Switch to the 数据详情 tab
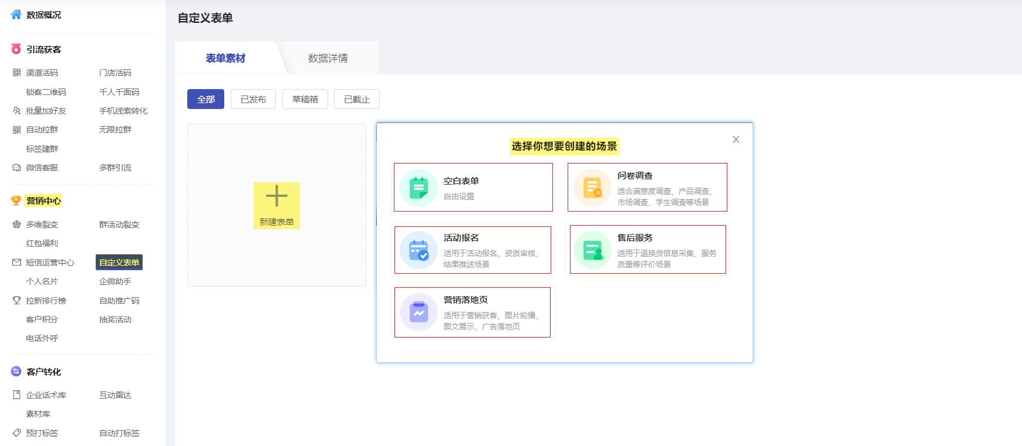This screenshot has height=446, width=1022. coord(328,58)
